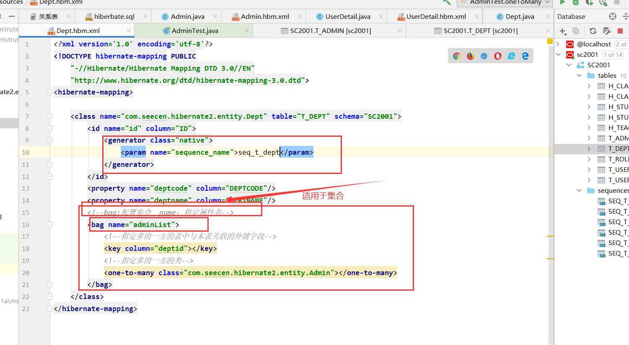Start debugging with the bug icon

[576, 2]
